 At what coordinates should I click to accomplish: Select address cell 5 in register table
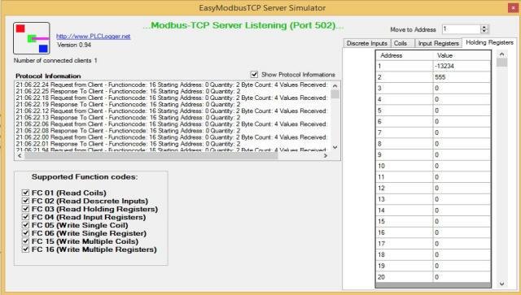(x=405, y=111)
